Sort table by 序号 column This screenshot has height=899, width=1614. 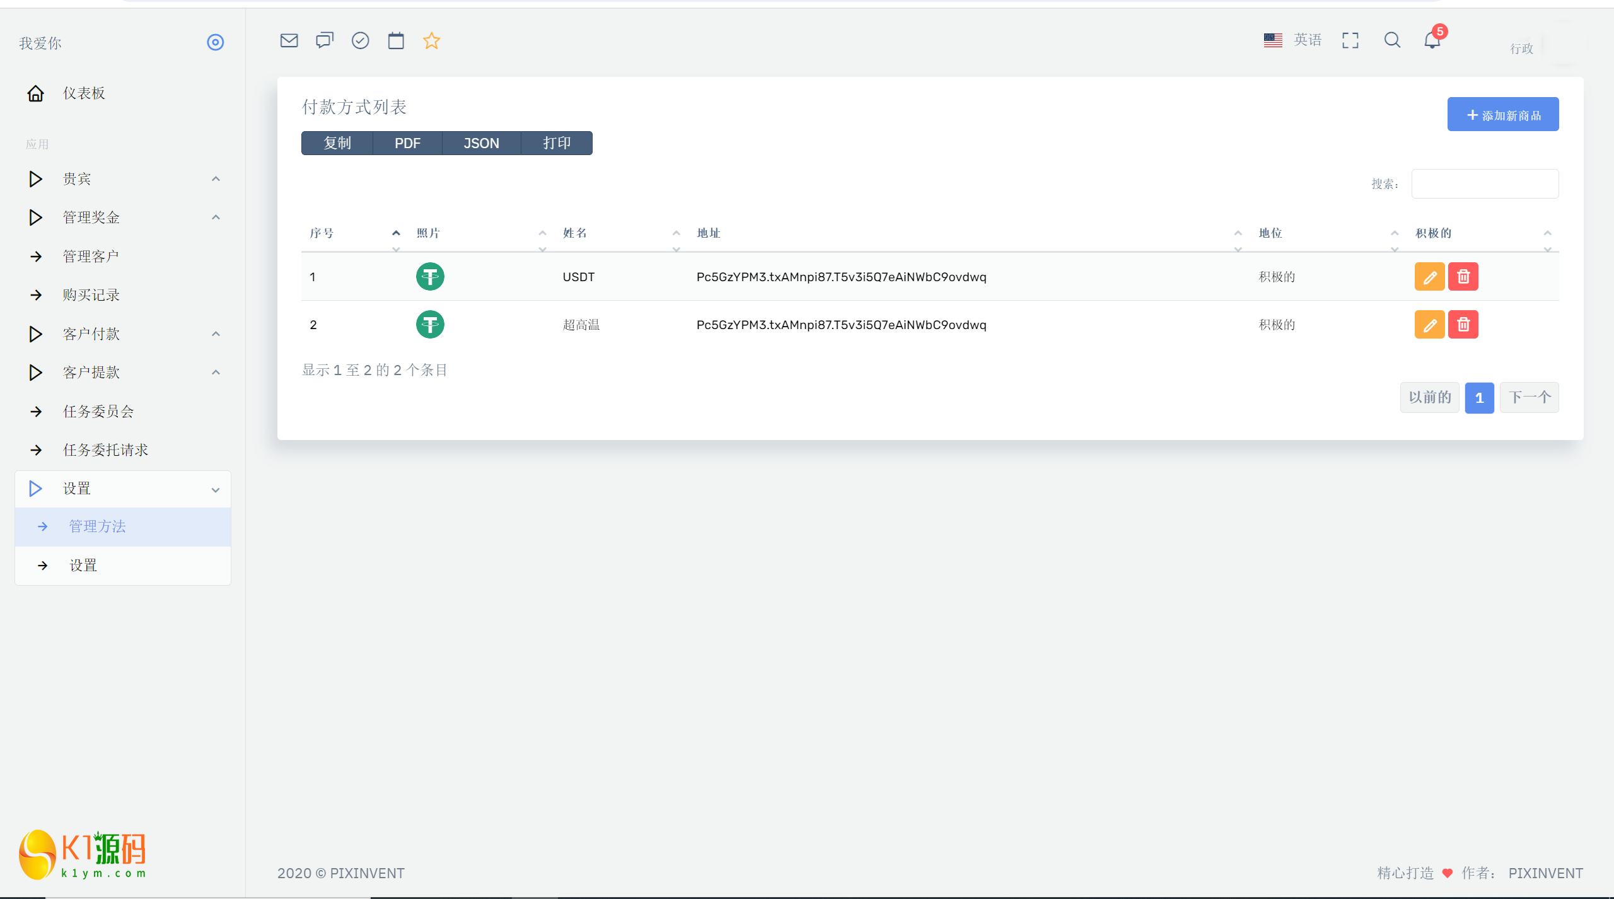[x=355, y=233]
